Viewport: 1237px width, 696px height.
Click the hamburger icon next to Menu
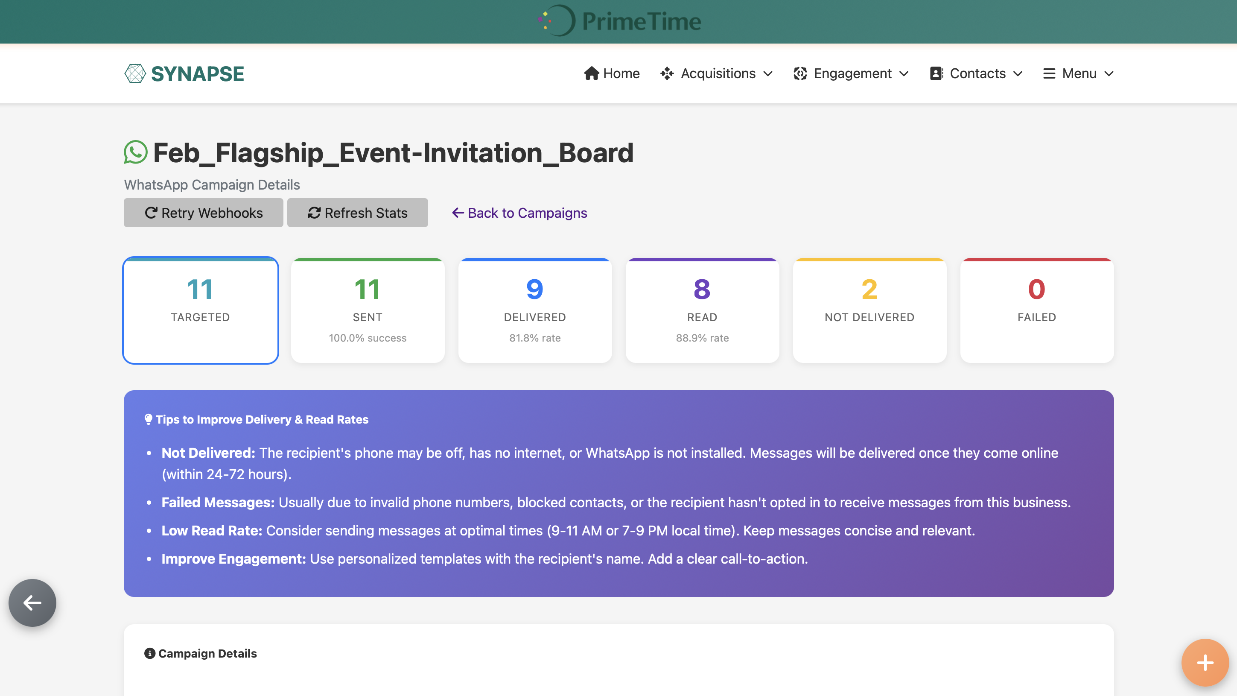(1049, 73)
